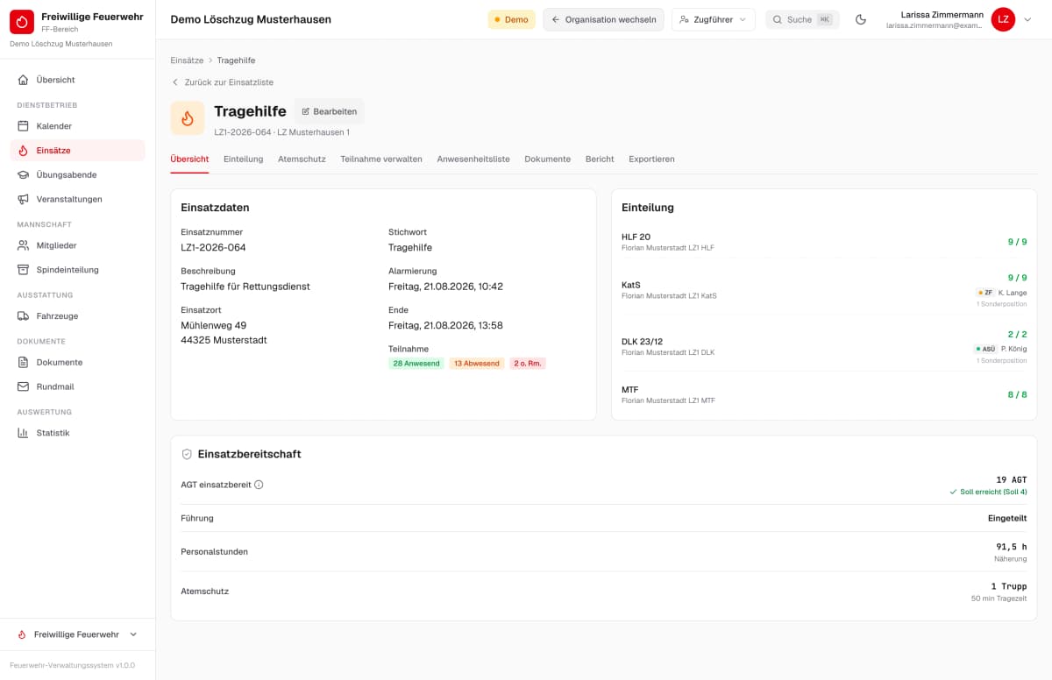Switch to the Bericht tab
Screen dimensions: 1052x680
pos(600,159)
